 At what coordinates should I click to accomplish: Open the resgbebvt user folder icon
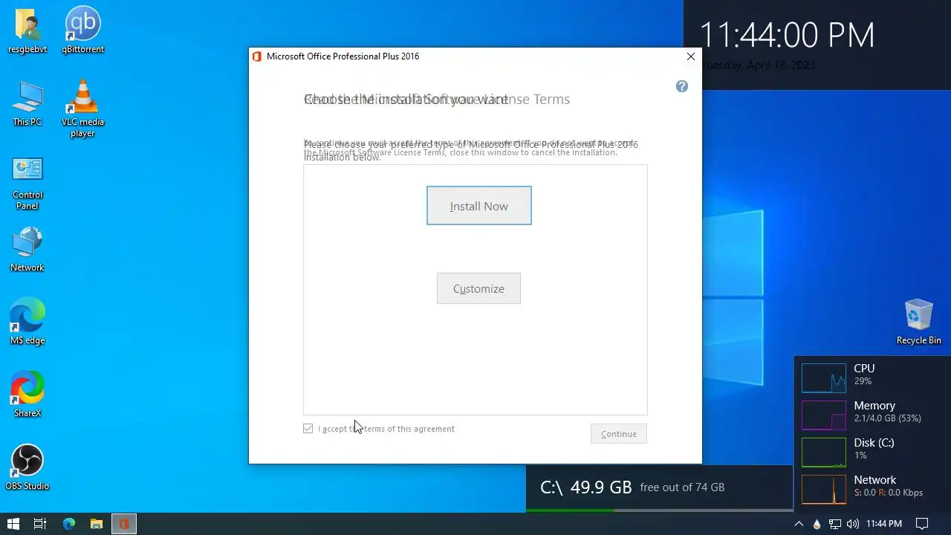pyautogui.click(x=27, y=31)
